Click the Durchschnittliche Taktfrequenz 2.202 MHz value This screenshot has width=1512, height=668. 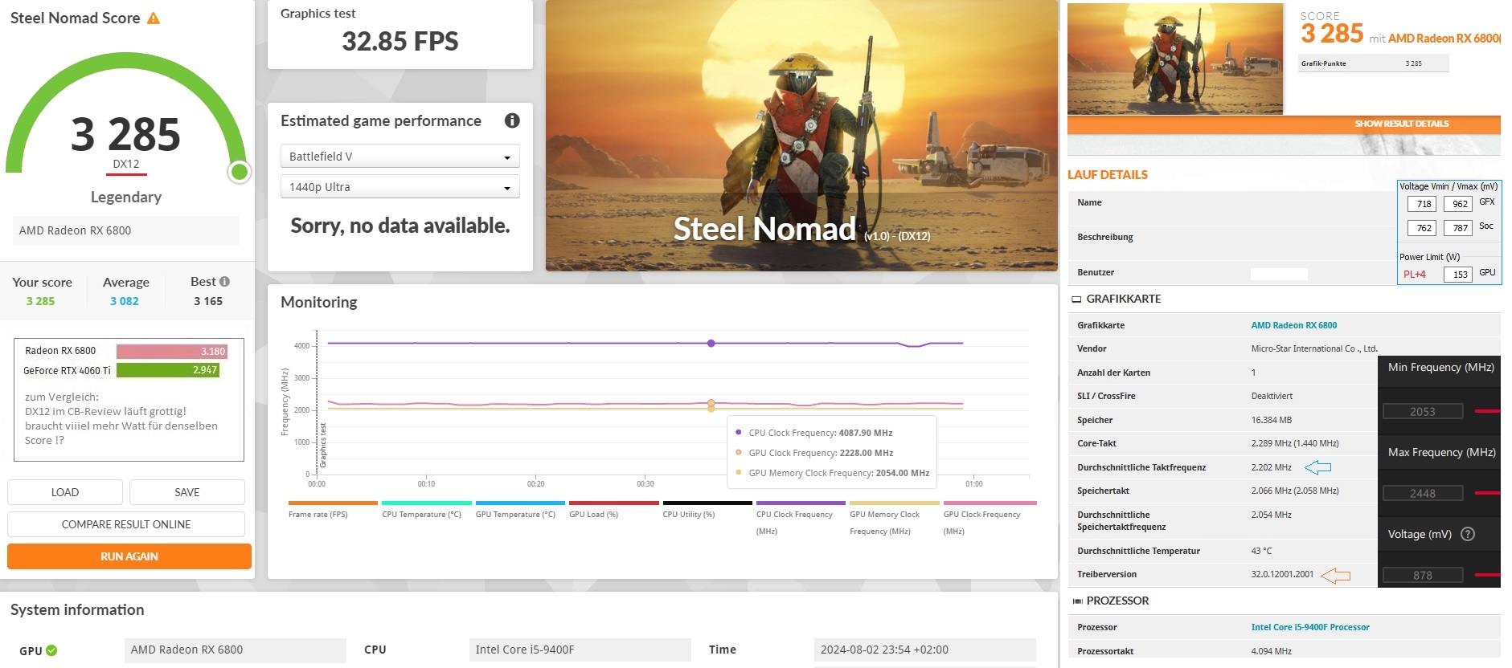click(x=1271, y=467)
